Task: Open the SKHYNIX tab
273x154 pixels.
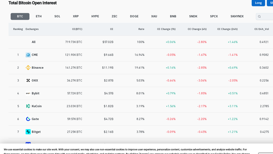Action: (237, 16)
